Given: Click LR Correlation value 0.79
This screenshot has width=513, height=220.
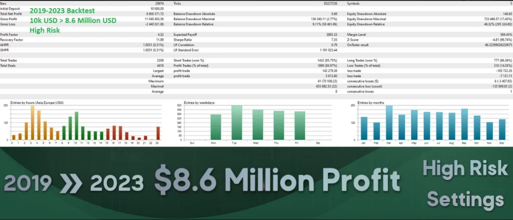Looking at the screenshot, I should 334,45.
